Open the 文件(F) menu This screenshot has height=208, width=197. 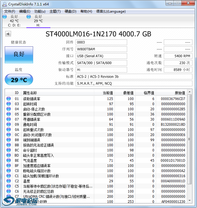(10, 11)
